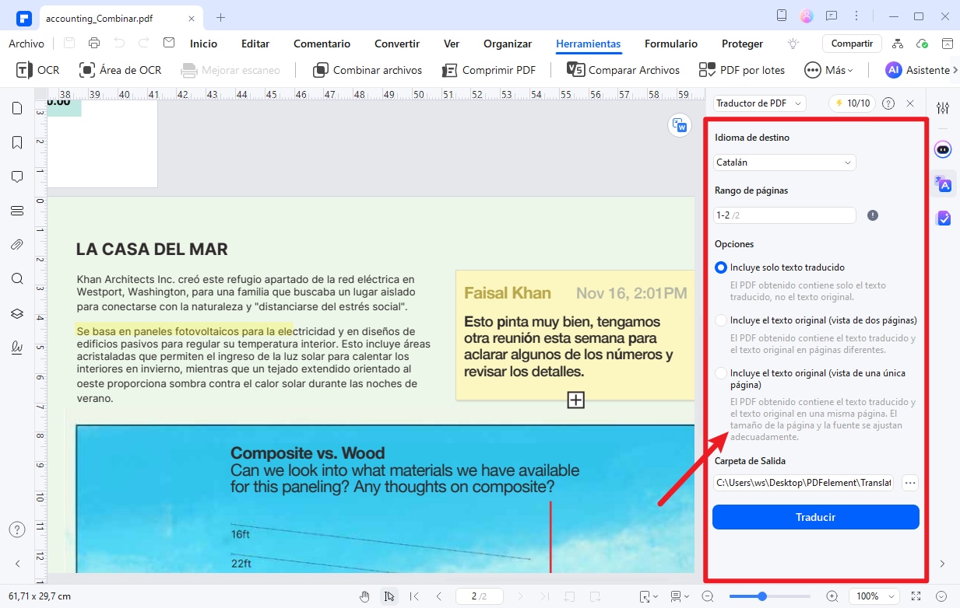960x608 pixels.
Task: Run the OCR tool
Action: [x=37, y=70]
